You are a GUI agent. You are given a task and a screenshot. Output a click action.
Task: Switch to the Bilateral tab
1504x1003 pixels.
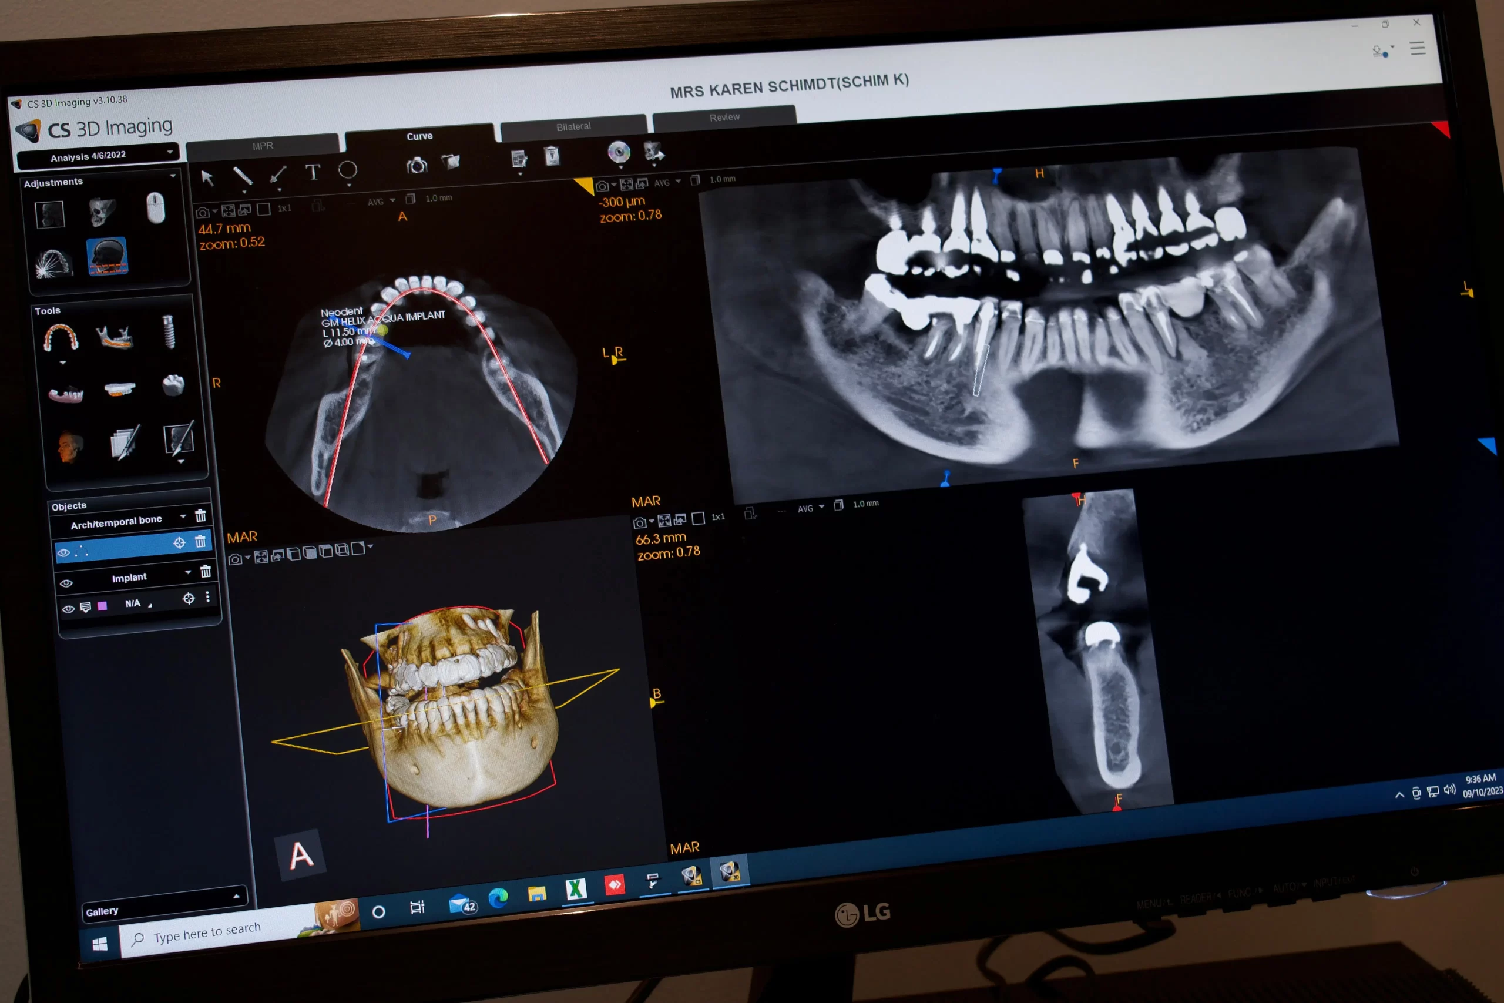573,126
